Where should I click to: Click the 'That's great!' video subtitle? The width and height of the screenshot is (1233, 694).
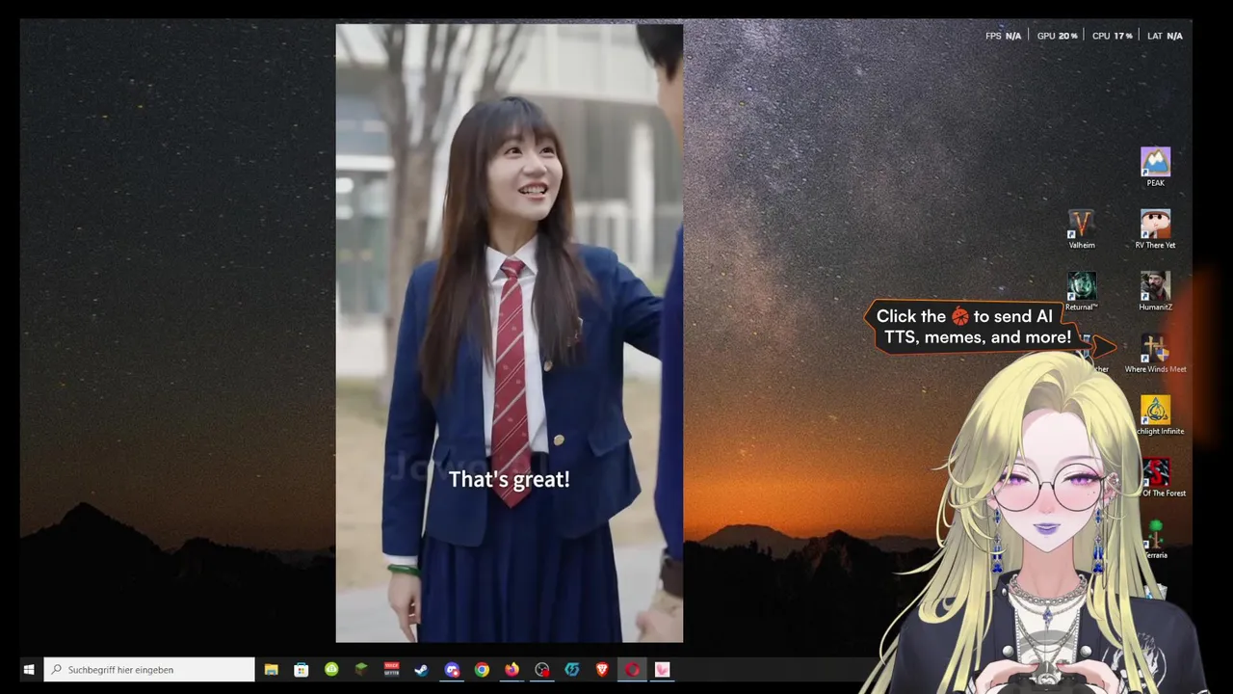click(509, 479)
